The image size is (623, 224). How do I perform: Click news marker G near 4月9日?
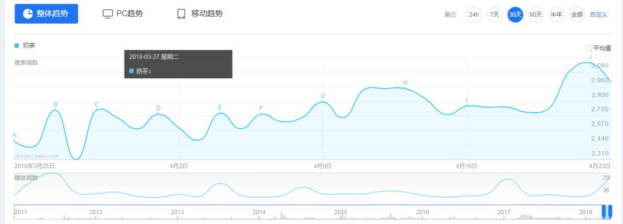(x=322, y=96)
